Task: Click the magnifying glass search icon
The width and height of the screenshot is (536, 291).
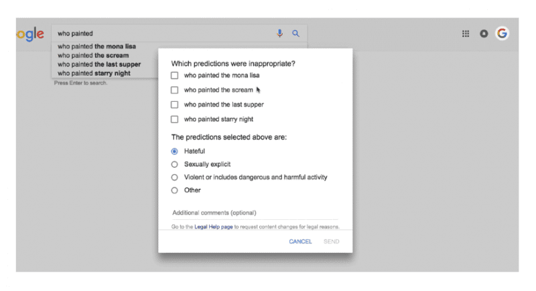Action: coord(295,34)
